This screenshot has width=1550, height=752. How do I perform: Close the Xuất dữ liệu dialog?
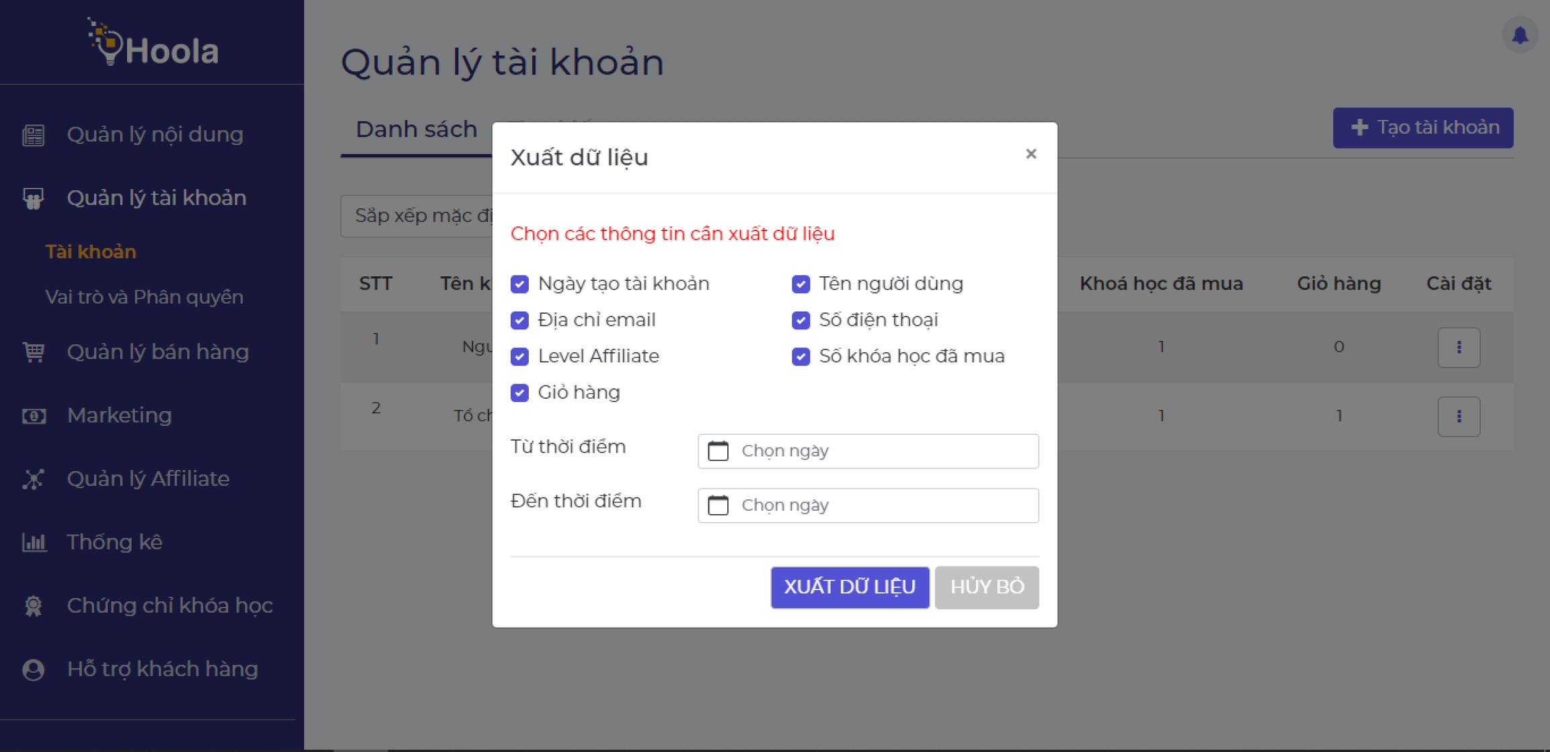tap(1031, 154)
